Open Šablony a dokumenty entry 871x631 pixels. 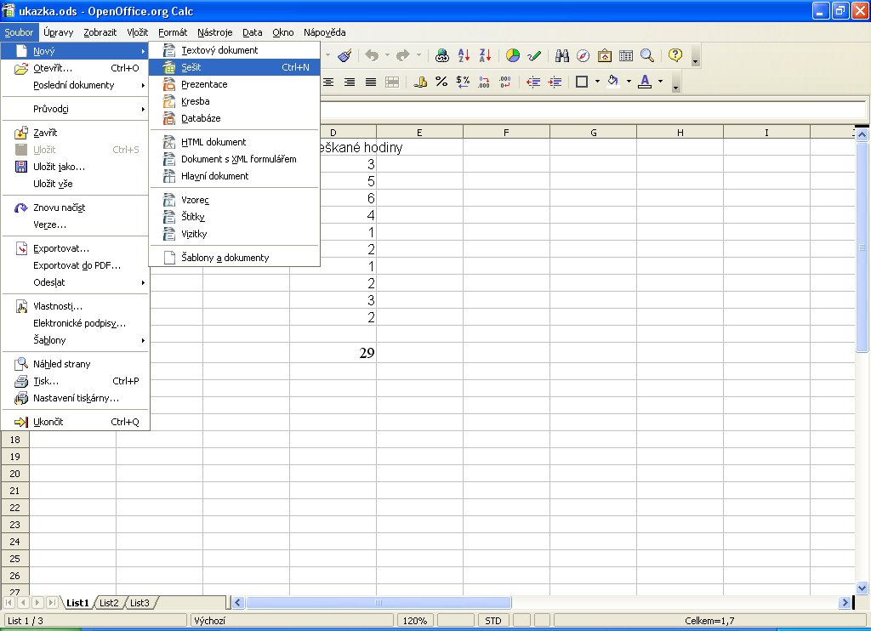click(235, 258)
